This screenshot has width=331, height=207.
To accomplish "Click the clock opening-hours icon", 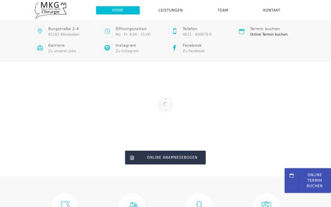I will [107, 31].
